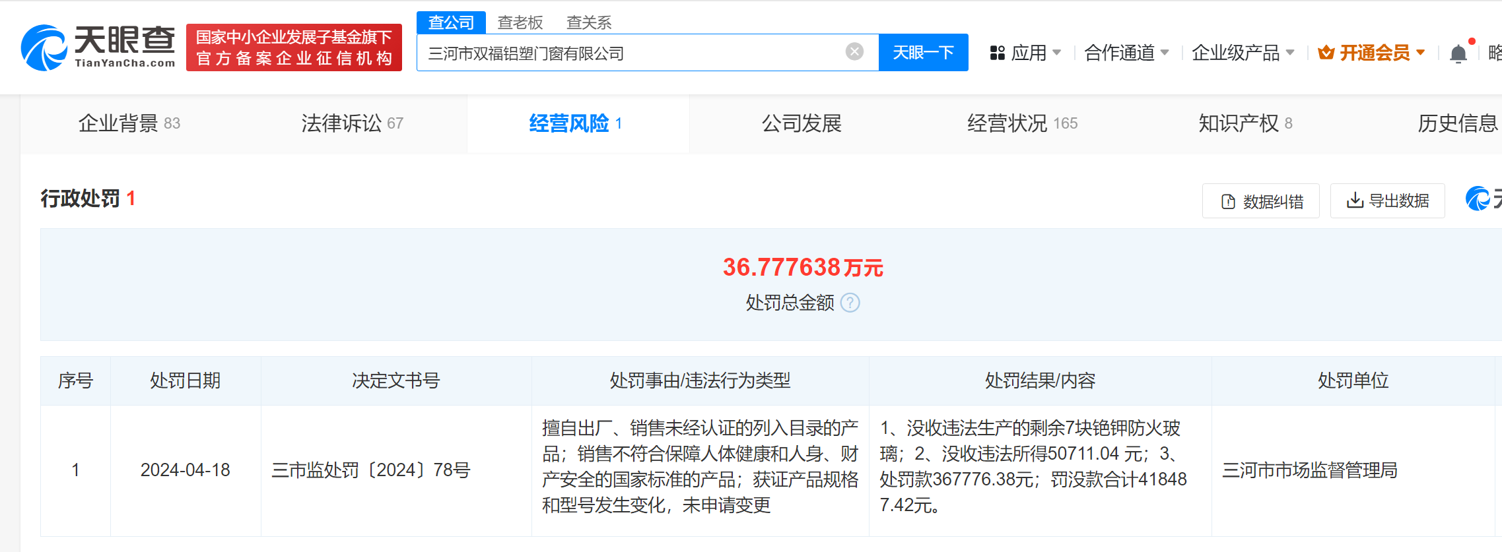Click the 导出数据 download button
The image size is (1502, 552).
(1387, 200)
